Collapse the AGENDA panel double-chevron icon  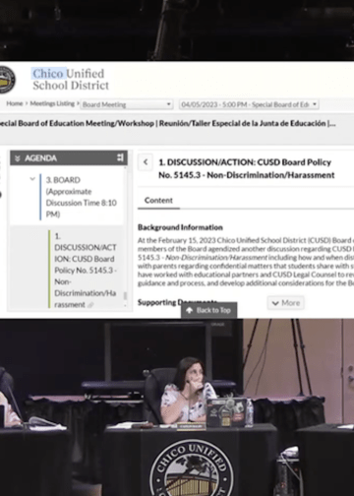[x=18, y=158]
